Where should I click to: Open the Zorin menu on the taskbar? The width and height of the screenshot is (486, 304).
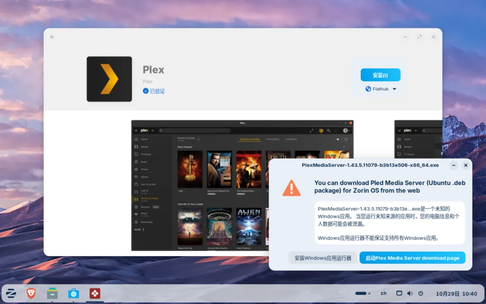[x=11, y=293]
